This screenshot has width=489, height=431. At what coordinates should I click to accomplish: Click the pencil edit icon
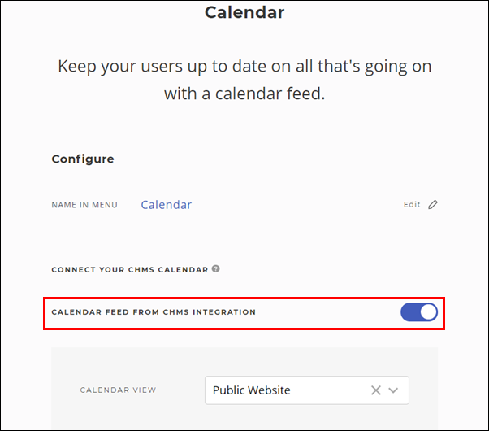click(x=433, y=205)
